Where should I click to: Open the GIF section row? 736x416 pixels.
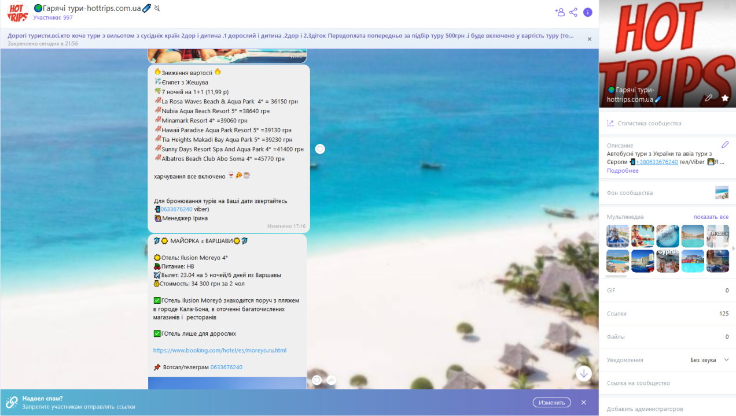[667, 290]
